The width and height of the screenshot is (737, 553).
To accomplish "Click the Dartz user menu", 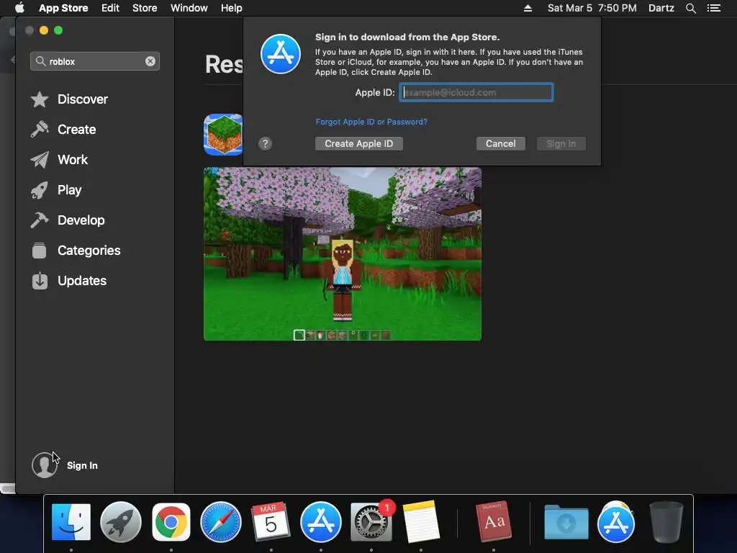I will click(x=661, y=8).
